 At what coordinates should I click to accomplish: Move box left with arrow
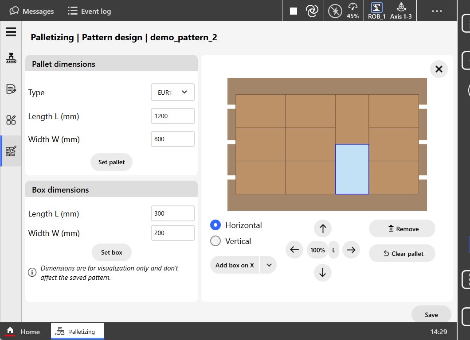[x=294, y=250]
